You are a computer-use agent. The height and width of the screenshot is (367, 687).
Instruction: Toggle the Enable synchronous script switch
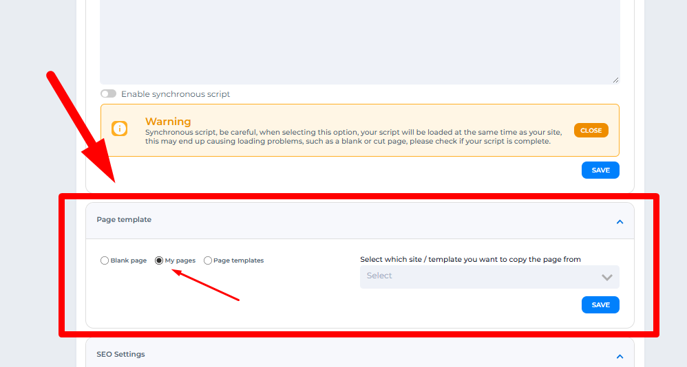click(x=108, y=94)
